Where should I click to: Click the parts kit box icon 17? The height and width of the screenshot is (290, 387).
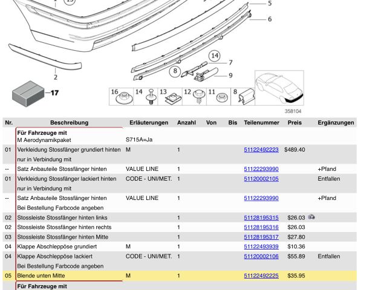(28, 92)
